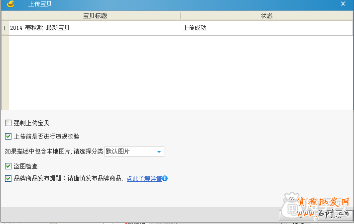This screenshot has height=224, width=354.
Task: Click the 上传成功 status cell
Action: tap(266, 28)
